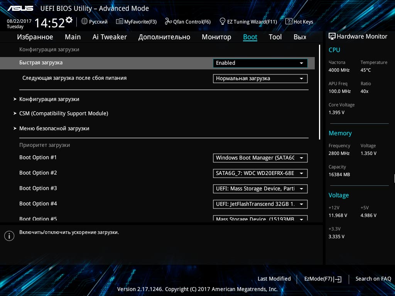Switch to the Main tab

click(73, 37)
